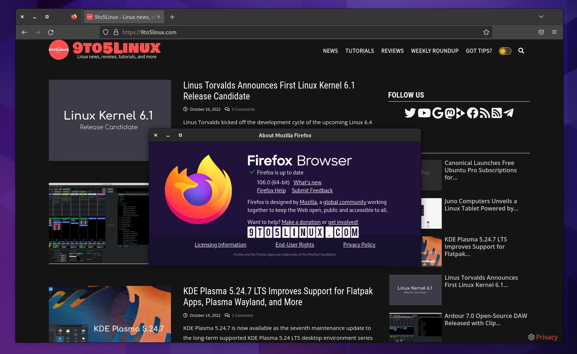The image size is (577, 354).
Task: Open Licensing Information link
Action: [221, 245]
